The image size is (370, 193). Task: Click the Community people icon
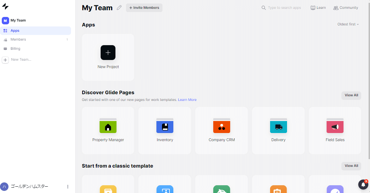point(336,8)
